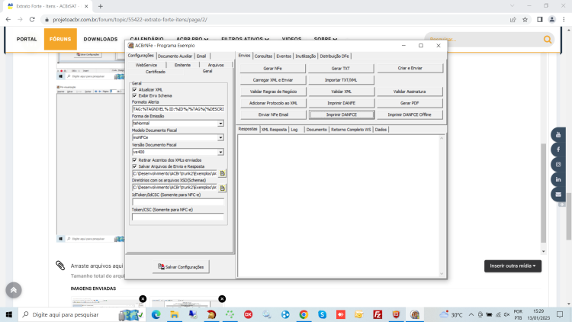The height and width of the screenshot is (322, 572).
Task: Browse folder for XSD schemas directory
Action: click(222, 188)
